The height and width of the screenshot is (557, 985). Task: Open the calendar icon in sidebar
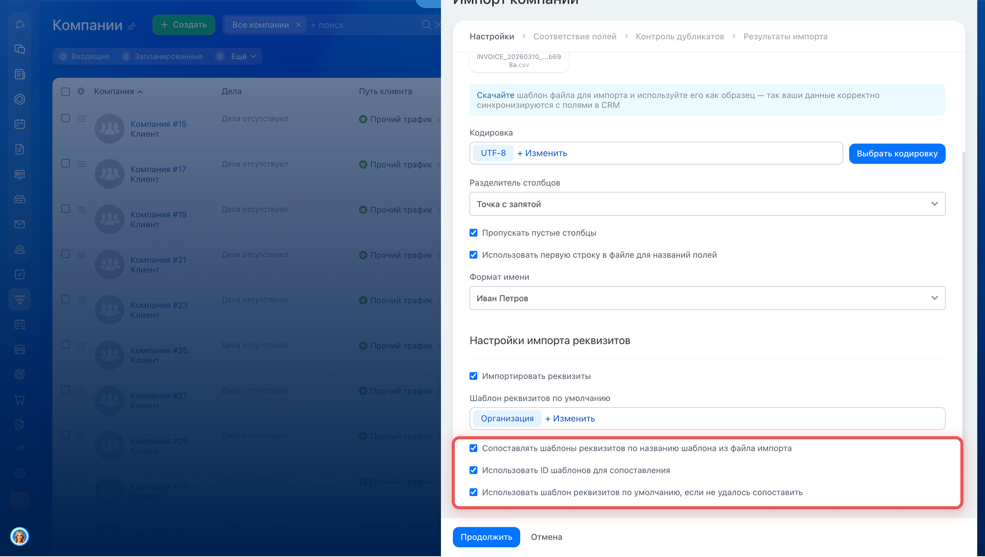[x=19, y=124]
